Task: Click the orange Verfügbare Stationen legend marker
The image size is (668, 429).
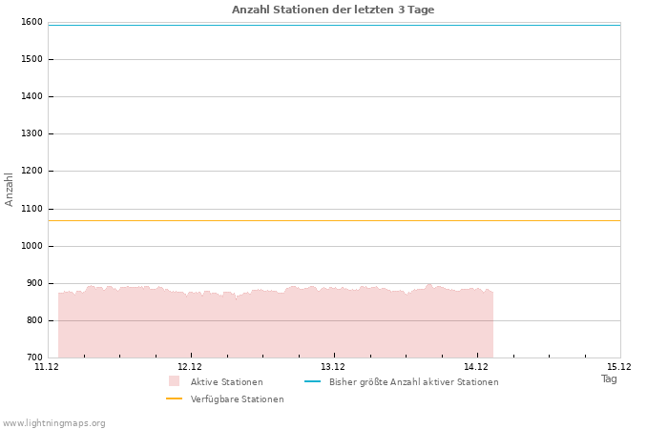Action: (174, 398)
